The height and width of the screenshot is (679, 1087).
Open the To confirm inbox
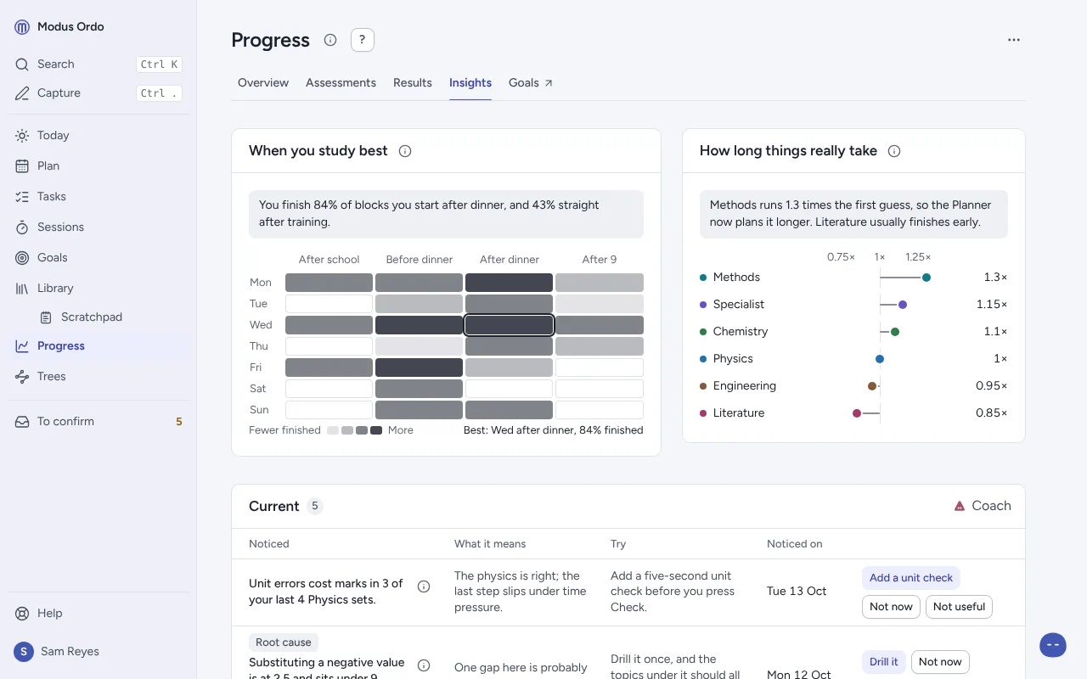click(x=99, y=422)
